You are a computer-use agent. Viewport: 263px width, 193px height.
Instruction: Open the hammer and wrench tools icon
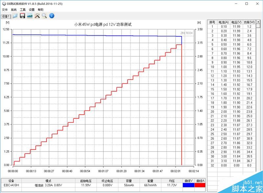click(x=37, y=16)
